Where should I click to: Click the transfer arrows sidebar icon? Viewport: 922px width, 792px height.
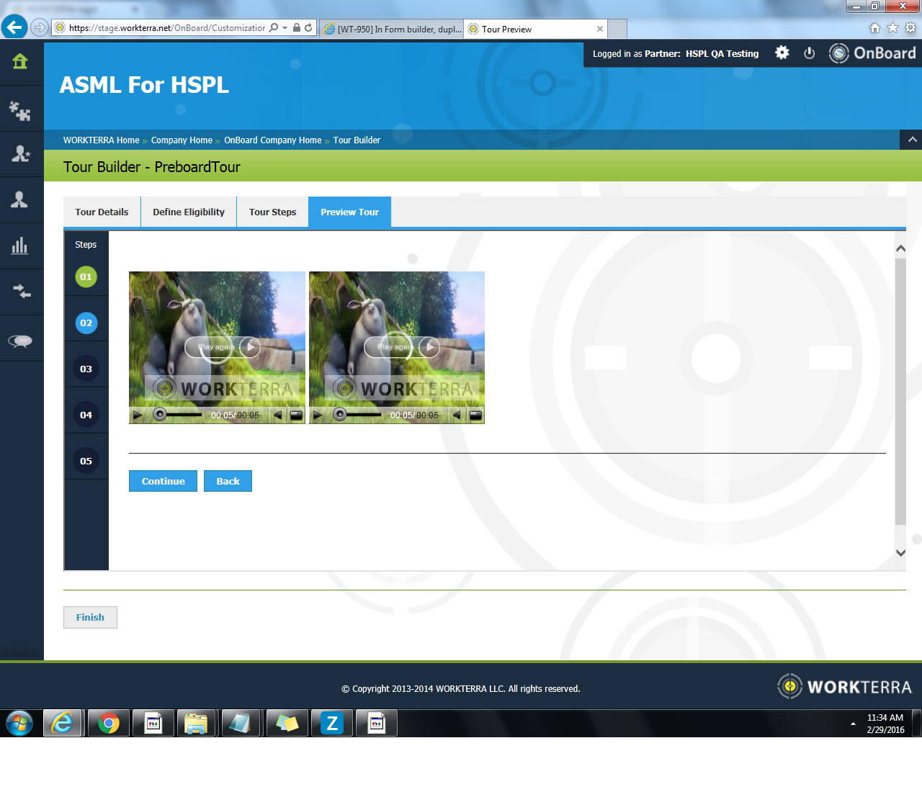coord(22,292)
